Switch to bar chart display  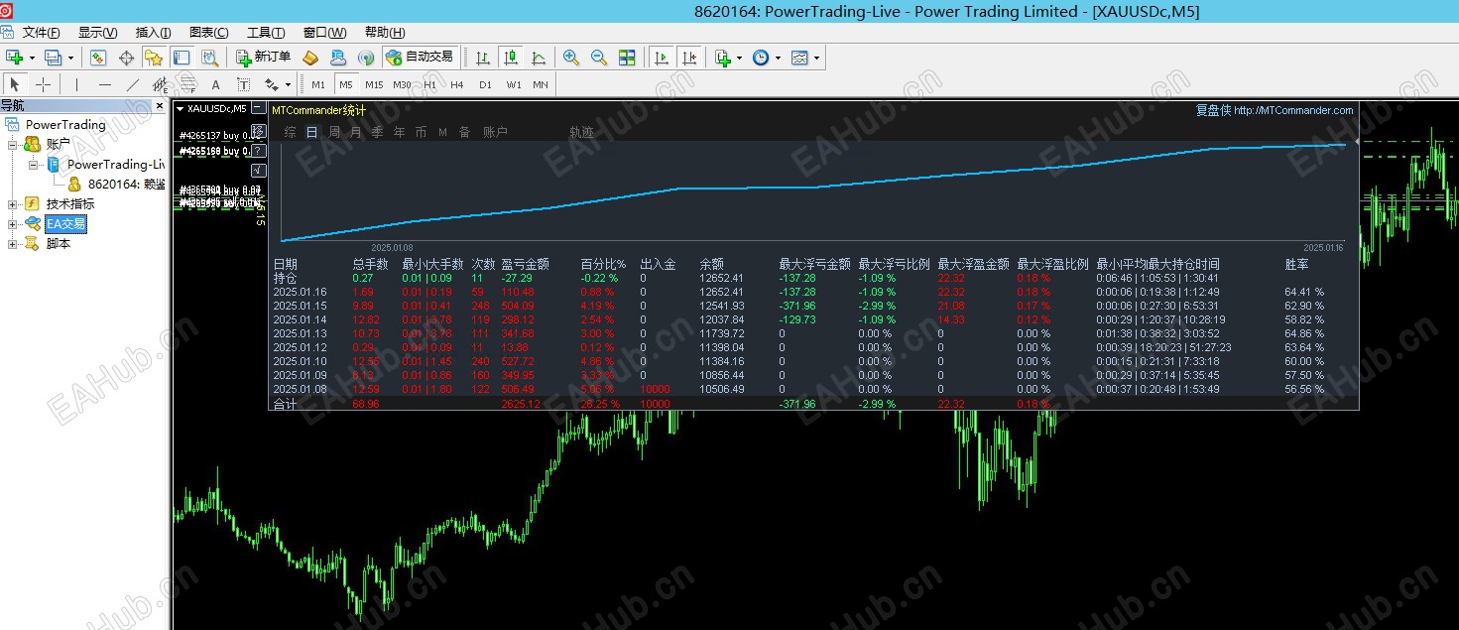pos(483,58)
